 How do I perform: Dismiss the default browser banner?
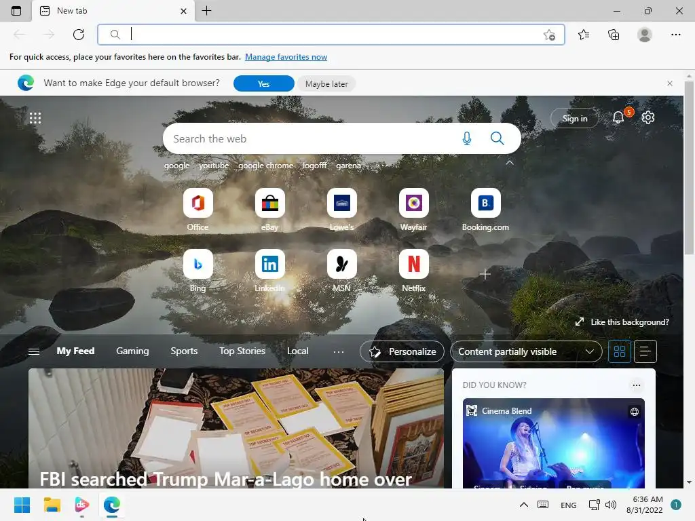pyautogui.click(x=670, y=83)
